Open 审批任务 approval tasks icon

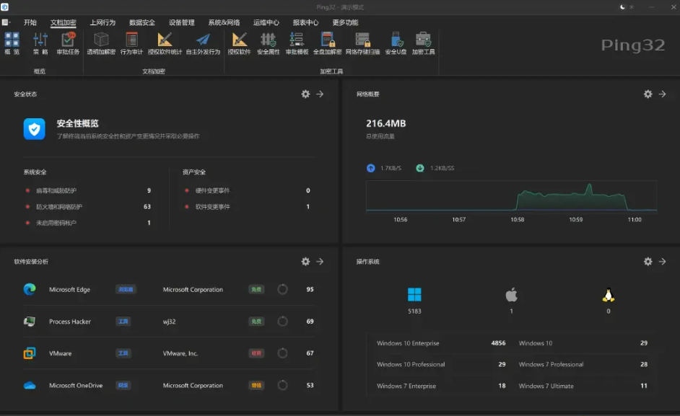point(68,40)
